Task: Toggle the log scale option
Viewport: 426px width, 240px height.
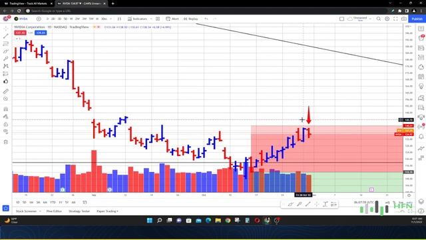Action: [x=401, y=203]
